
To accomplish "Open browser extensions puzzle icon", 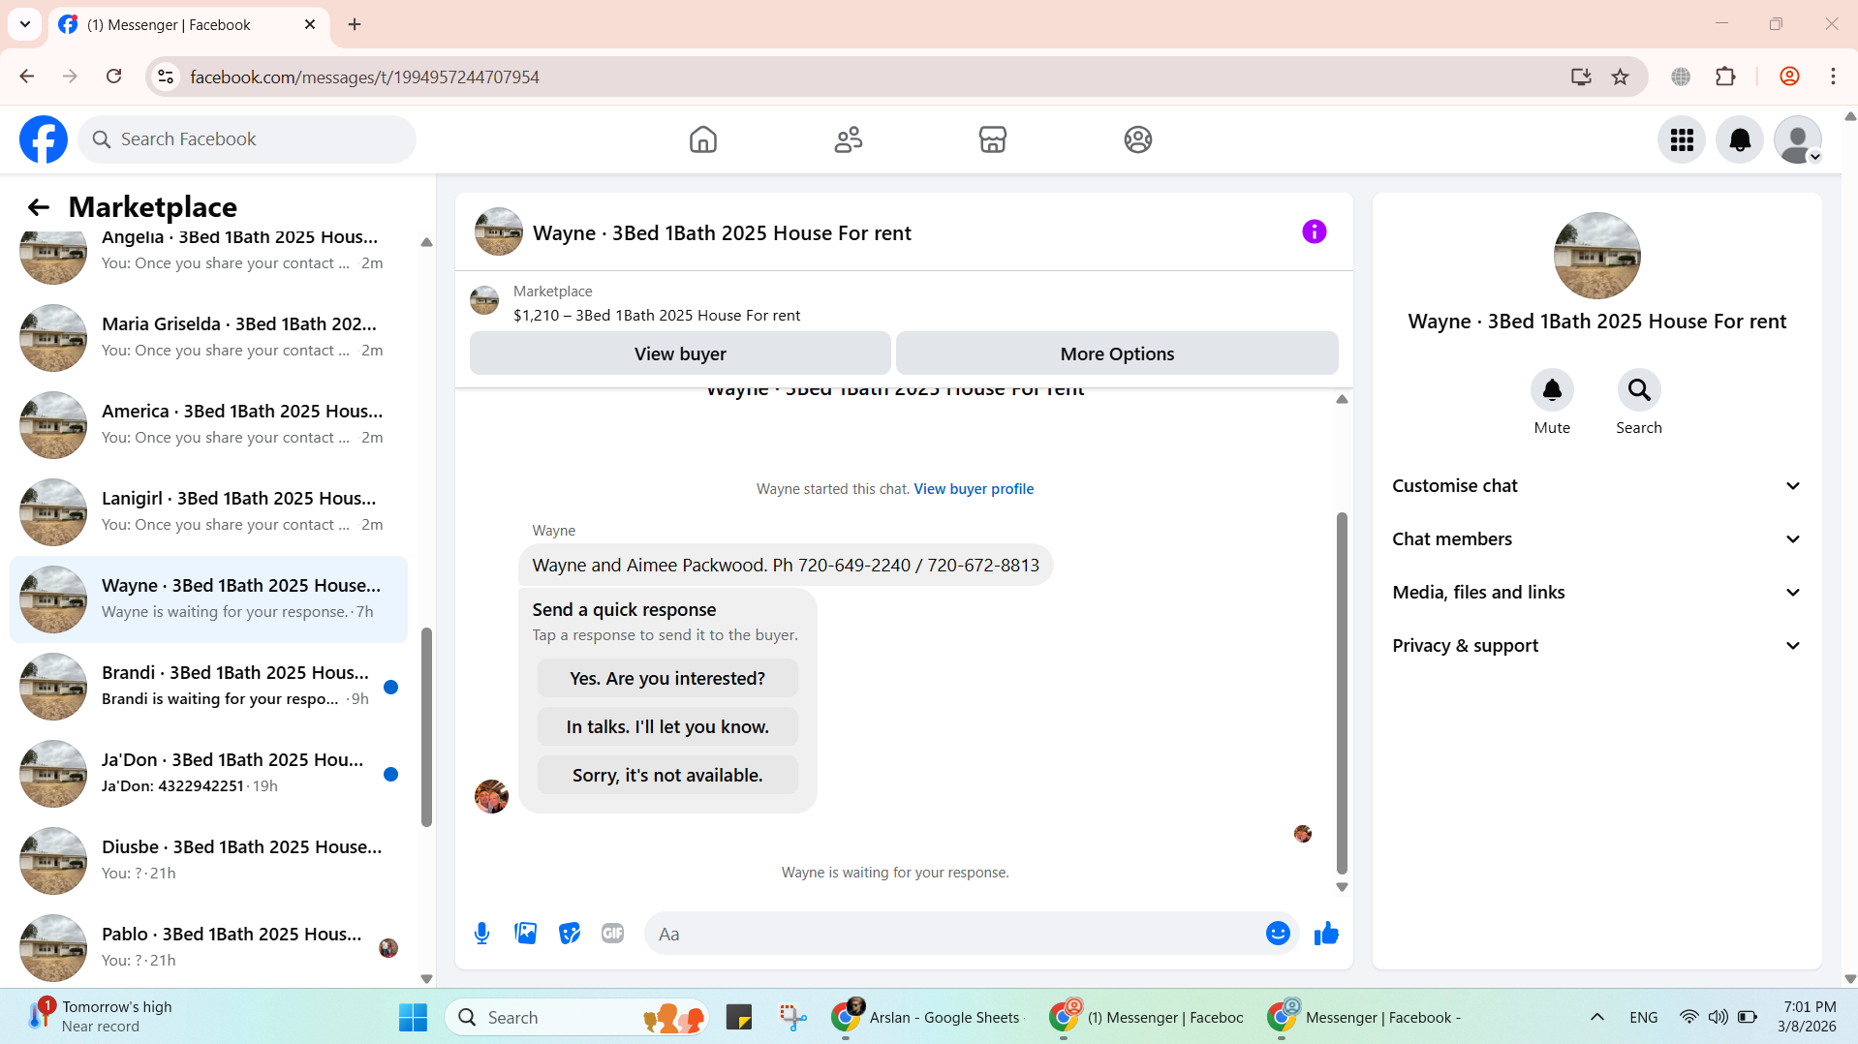I will click(x=1725, y=77).
